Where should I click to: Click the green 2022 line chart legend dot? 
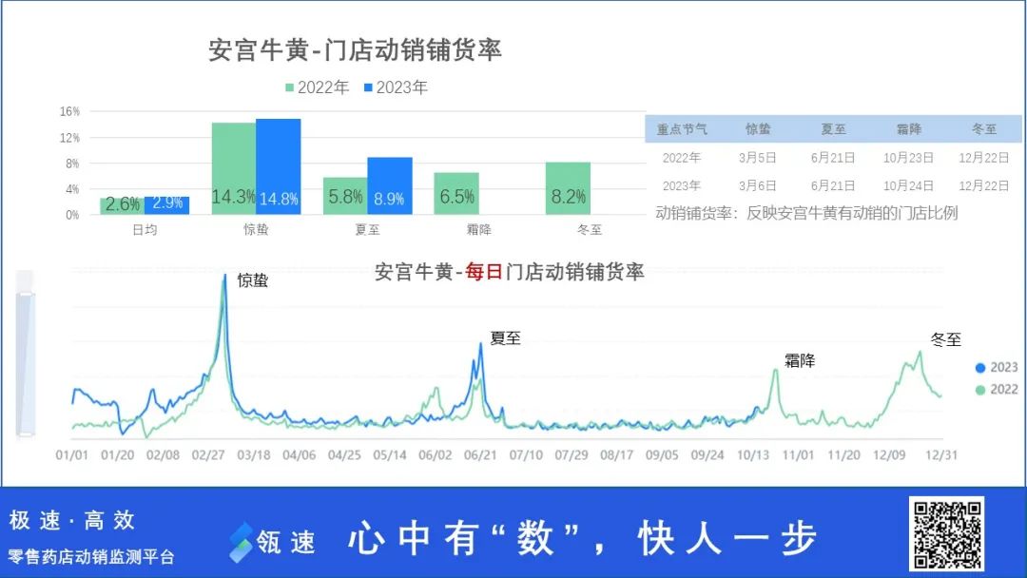pos(980,390)
